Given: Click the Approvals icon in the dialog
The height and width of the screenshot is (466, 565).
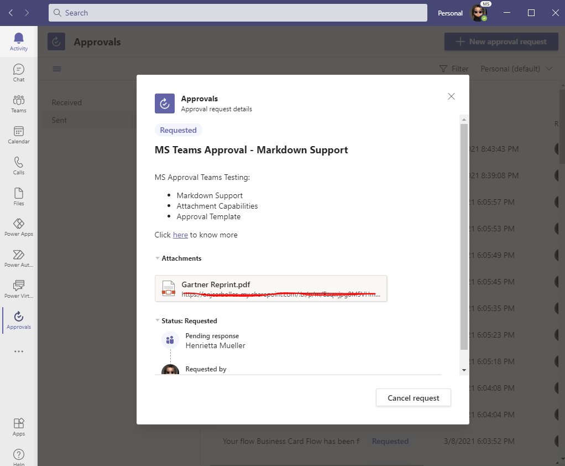Looking at the screenshot, I should tap(165, 103).
